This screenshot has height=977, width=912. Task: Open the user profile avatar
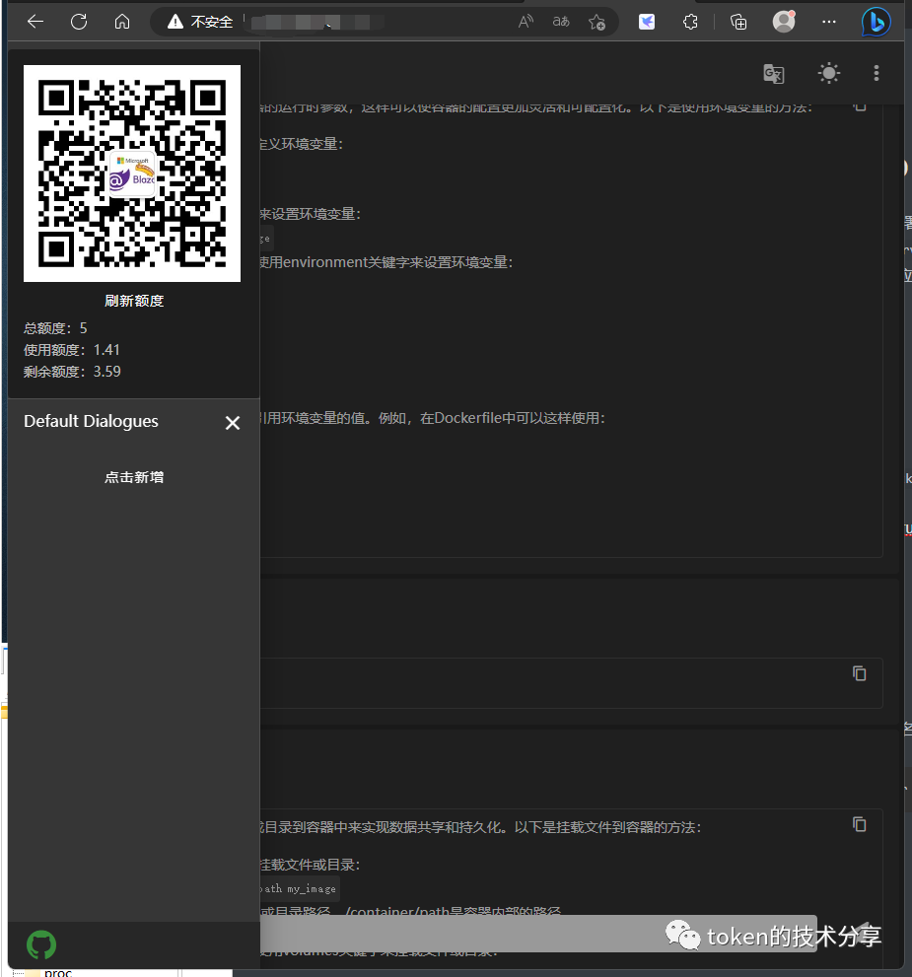click(x=784, y=22)
